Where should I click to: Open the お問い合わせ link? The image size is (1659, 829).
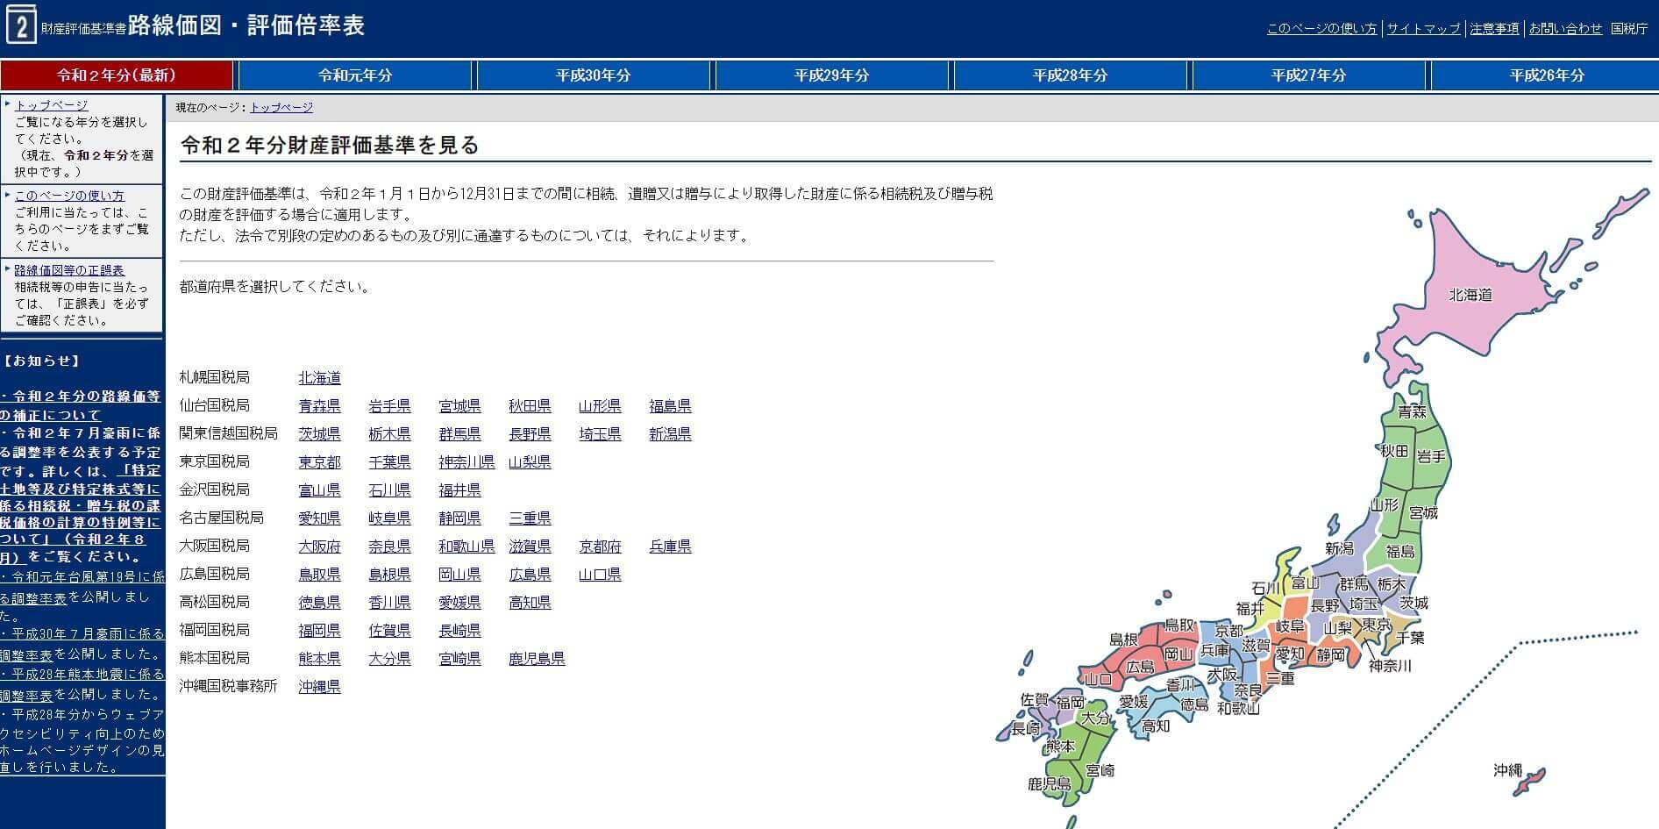pyautogui.click(x=1565, y=29)
